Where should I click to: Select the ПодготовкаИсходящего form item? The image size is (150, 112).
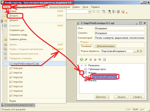click(104, 77)
